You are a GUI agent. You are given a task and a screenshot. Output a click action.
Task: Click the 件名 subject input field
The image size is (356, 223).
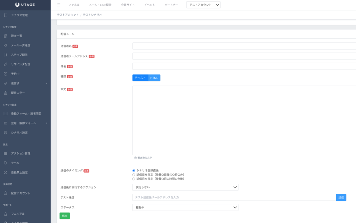click(243, 66)
